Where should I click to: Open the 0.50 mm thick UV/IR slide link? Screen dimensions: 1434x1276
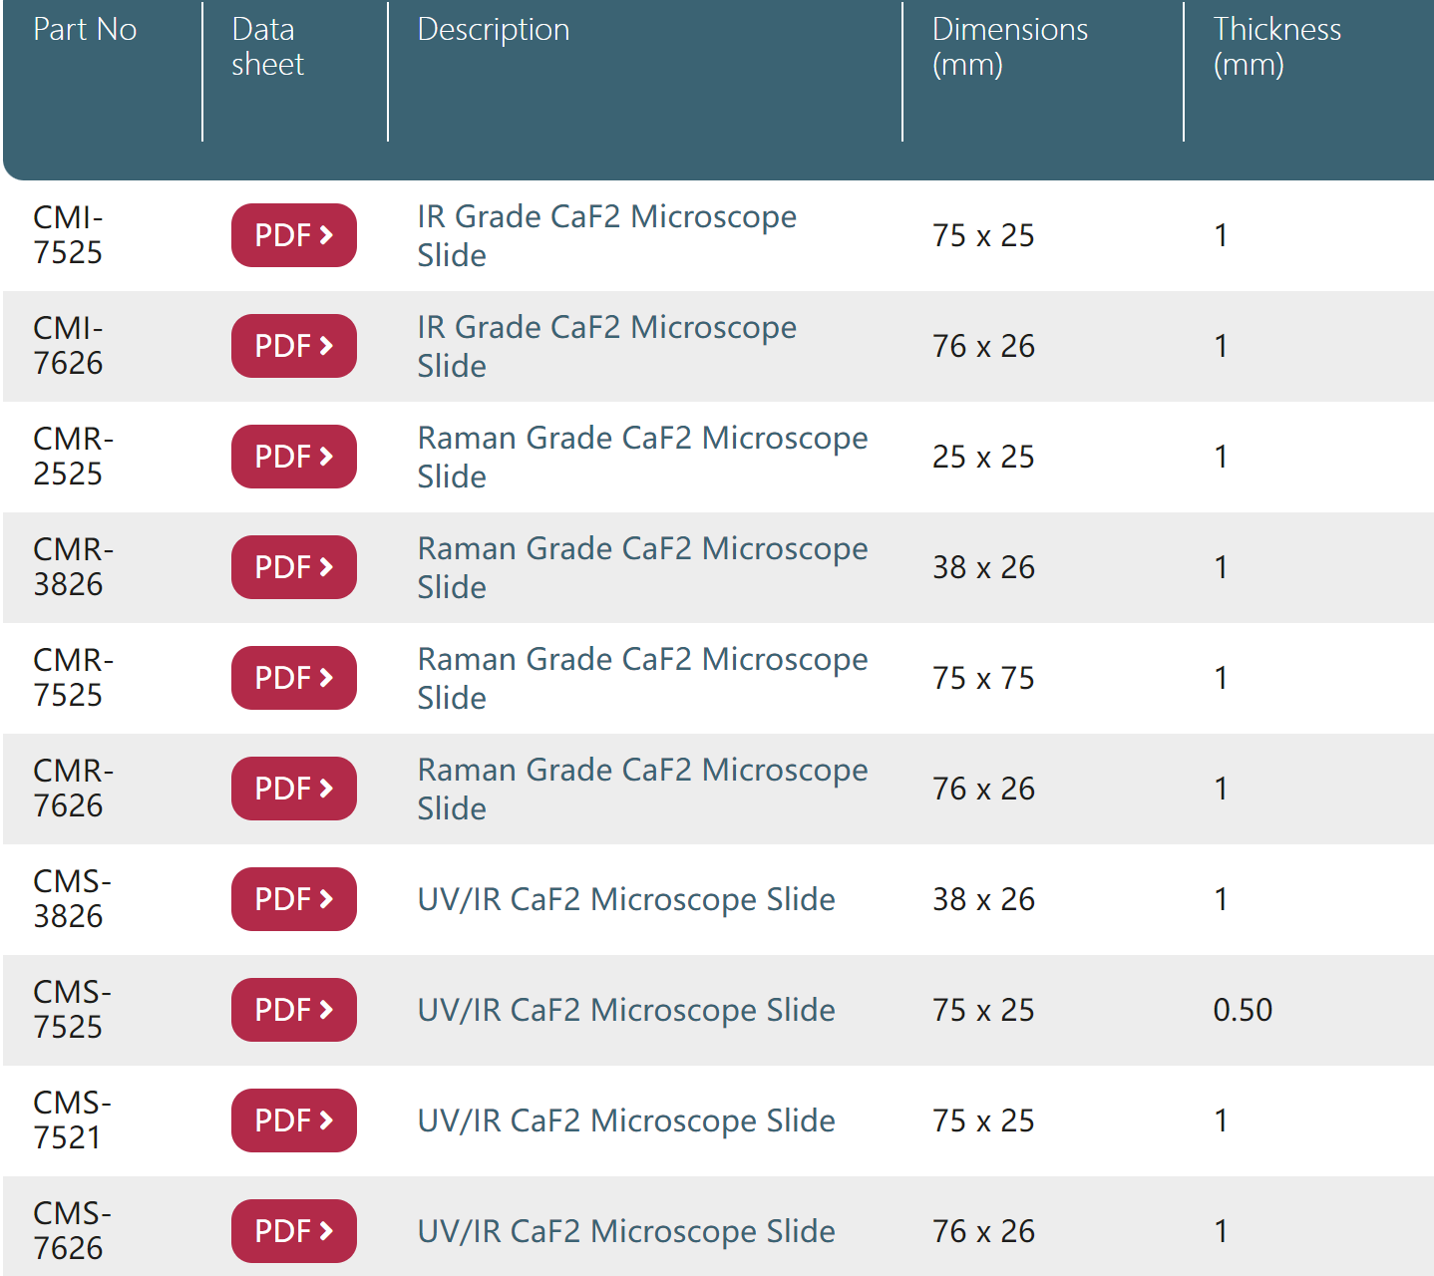[625, 1010]
